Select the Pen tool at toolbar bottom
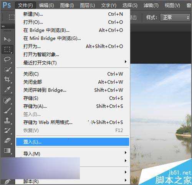Screen dimensions: 192x185 click(x=7, y=182)
